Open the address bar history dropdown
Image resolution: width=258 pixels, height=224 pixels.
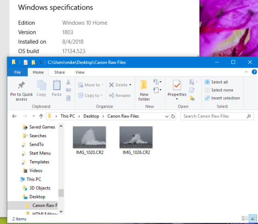[167, 116]
